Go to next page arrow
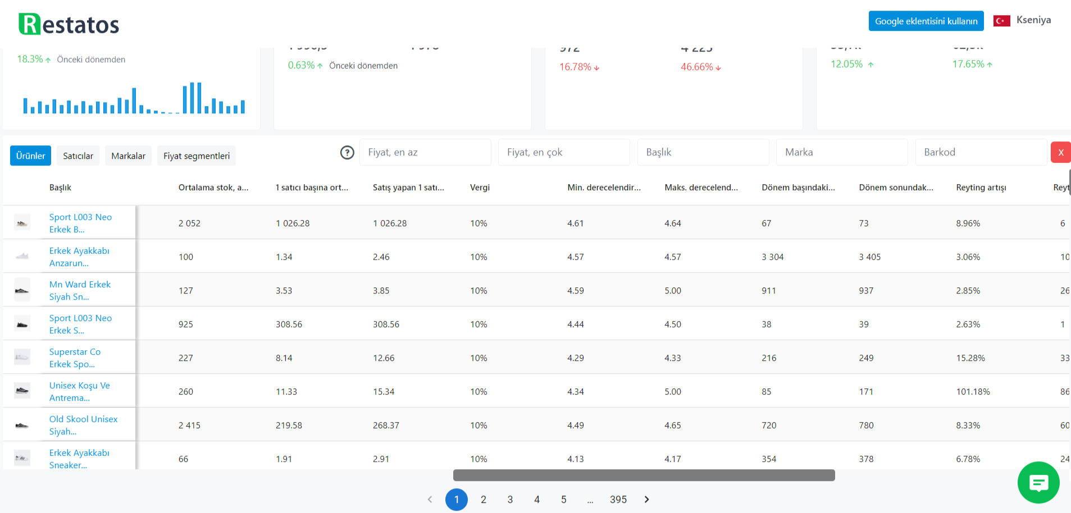The image size is (1071, 513). point(646,499)
